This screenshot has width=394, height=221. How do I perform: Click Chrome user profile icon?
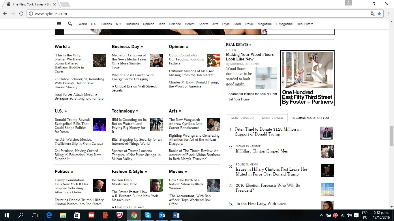click(x=348, y=3)
